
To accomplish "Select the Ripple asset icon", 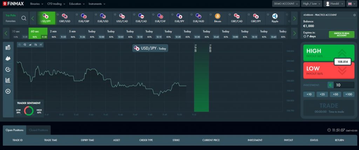I will pyautogui.click(x=275, y=16).
